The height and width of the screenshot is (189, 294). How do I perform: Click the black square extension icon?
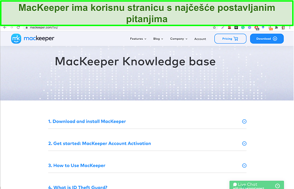point(236,28)
